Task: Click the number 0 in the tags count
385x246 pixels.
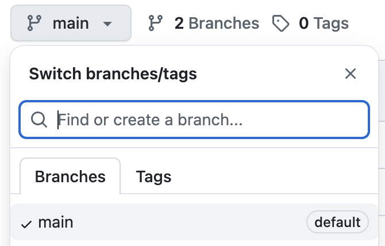Action: 303,24
